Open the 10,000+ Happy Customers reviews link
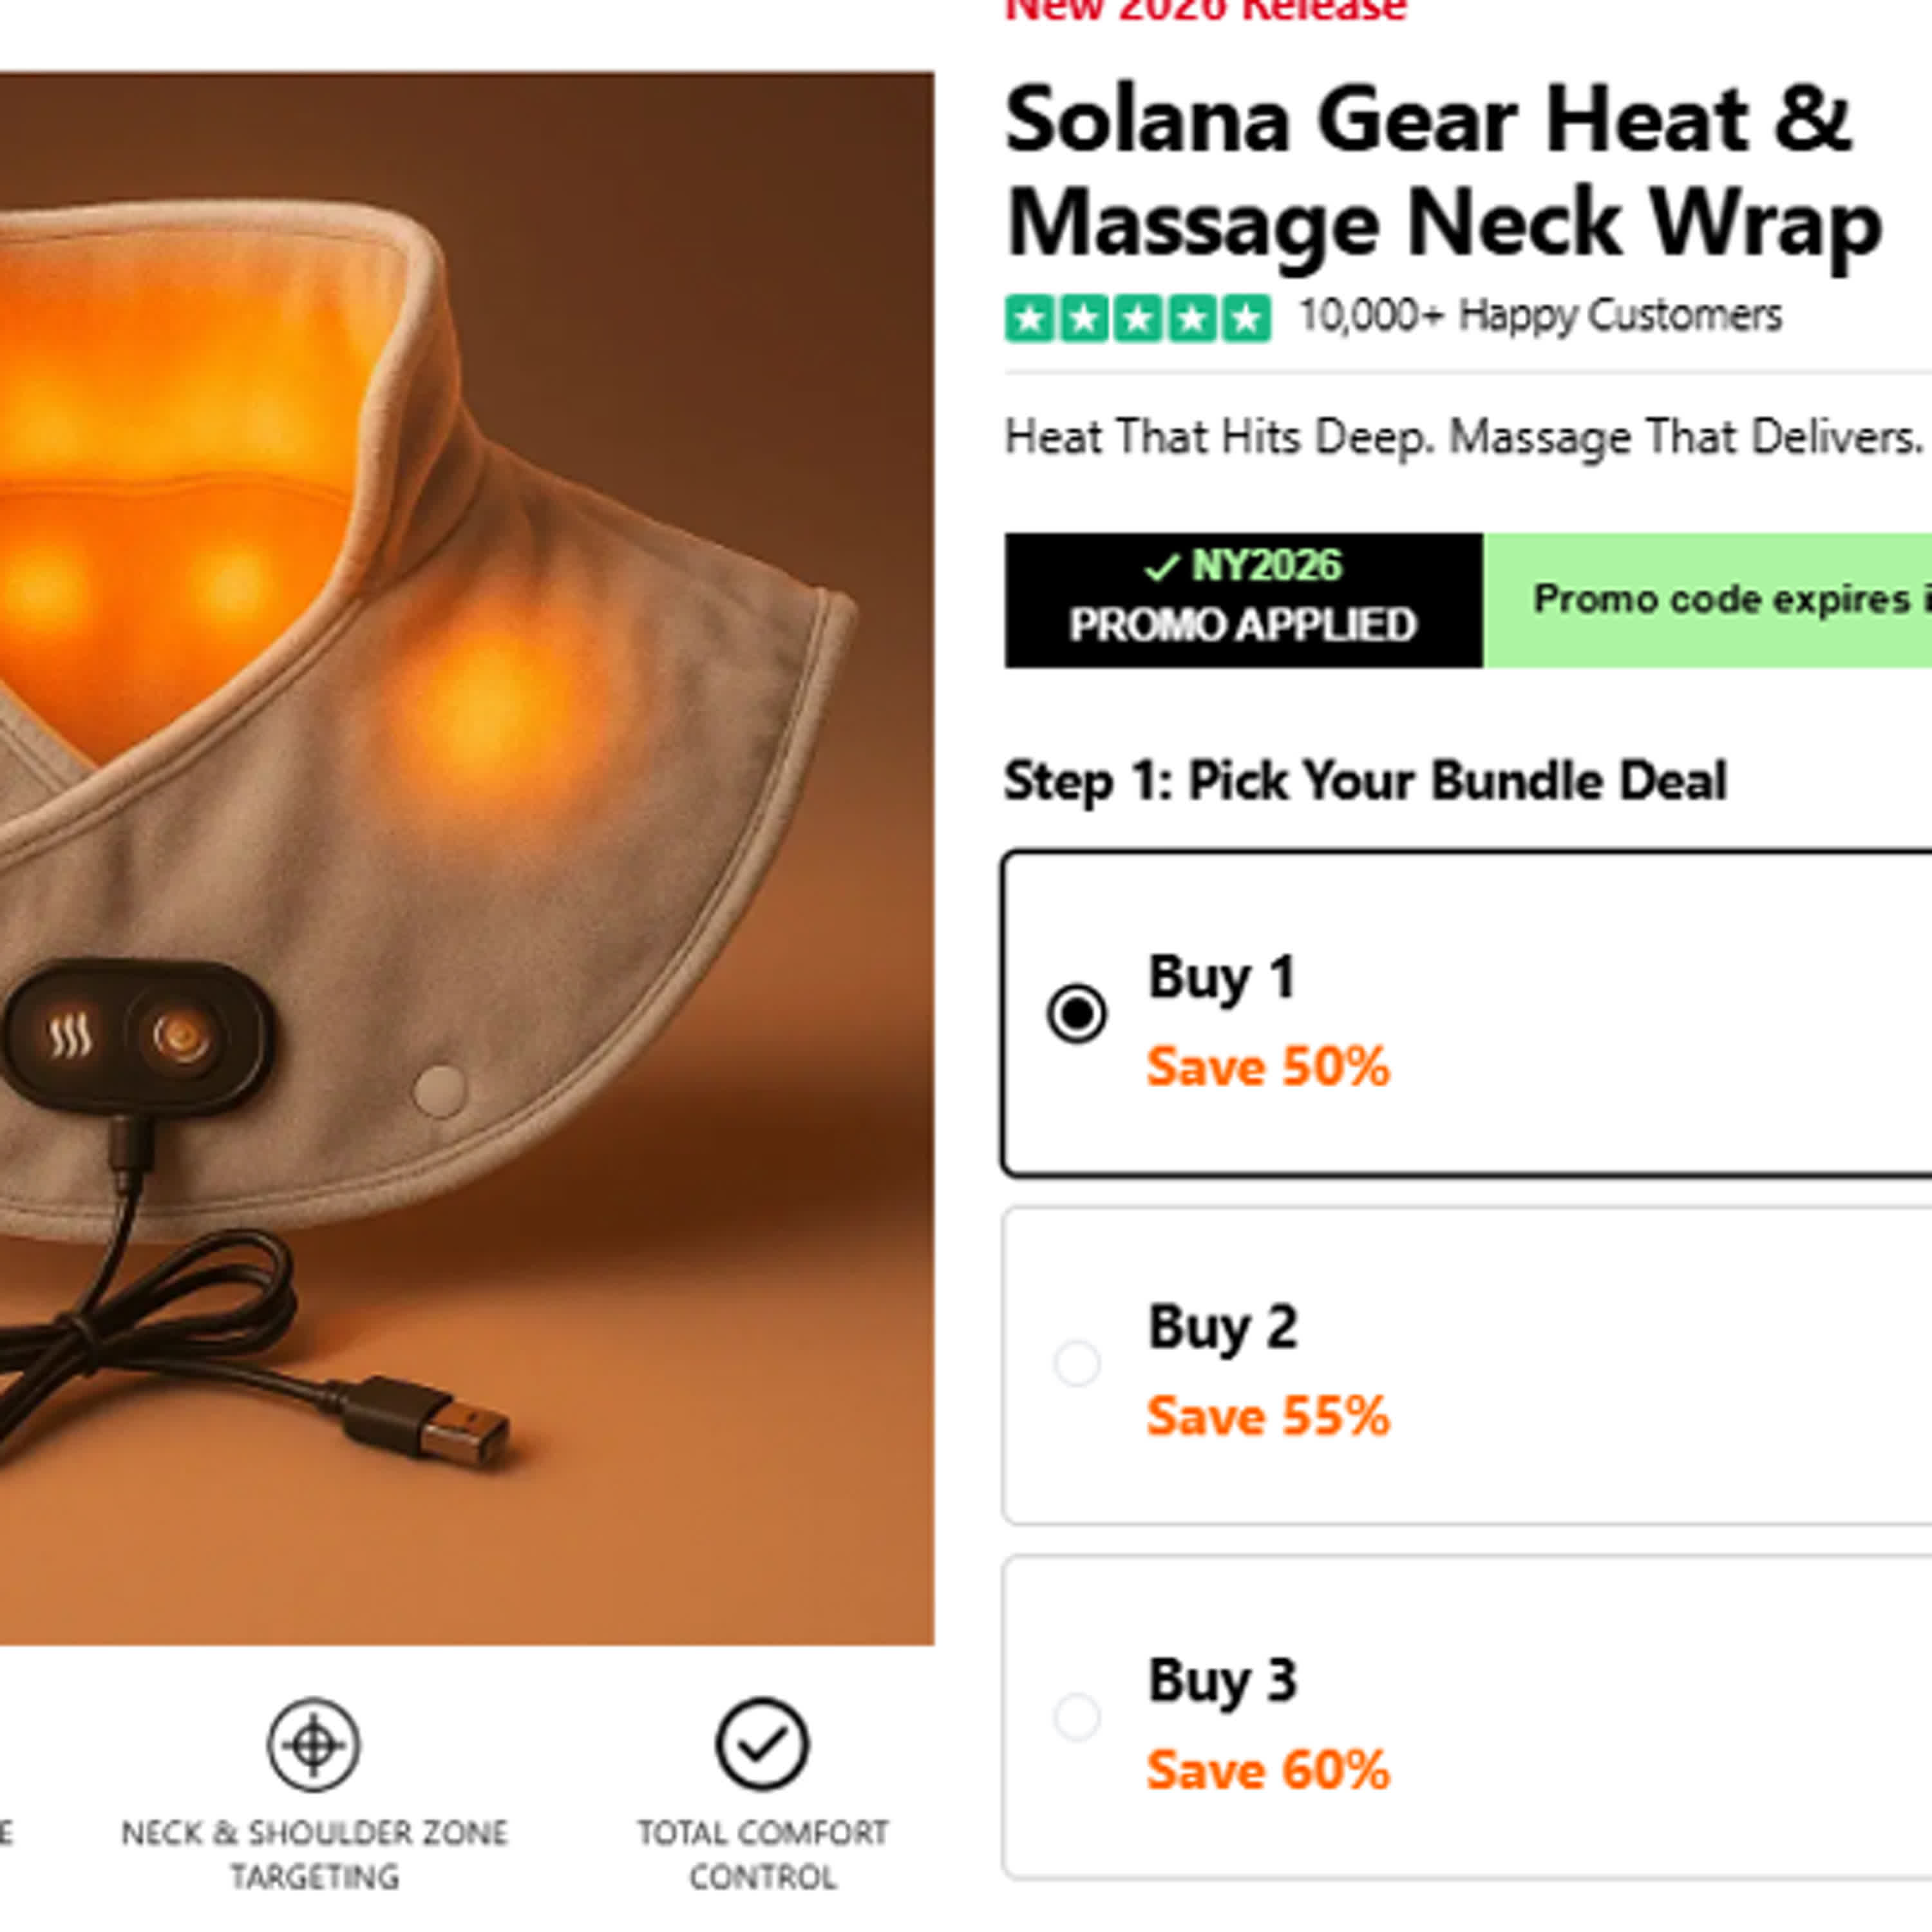Viewport: 1932px width, 1932px height. click(x=1539, y=316)
